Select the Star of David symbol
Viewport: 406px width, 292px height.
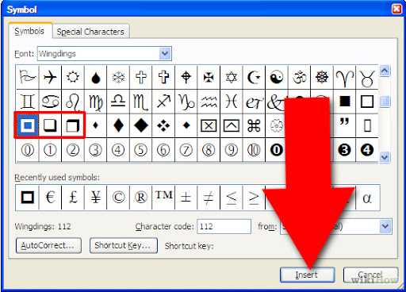tap(232, 78)
